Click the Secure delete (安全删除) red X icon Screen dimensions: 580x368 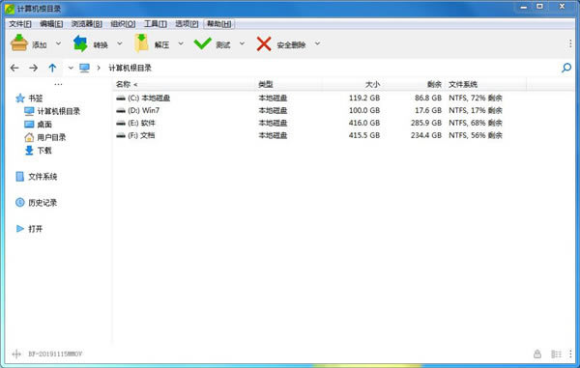pyautogui.click(x=264, y=44)
